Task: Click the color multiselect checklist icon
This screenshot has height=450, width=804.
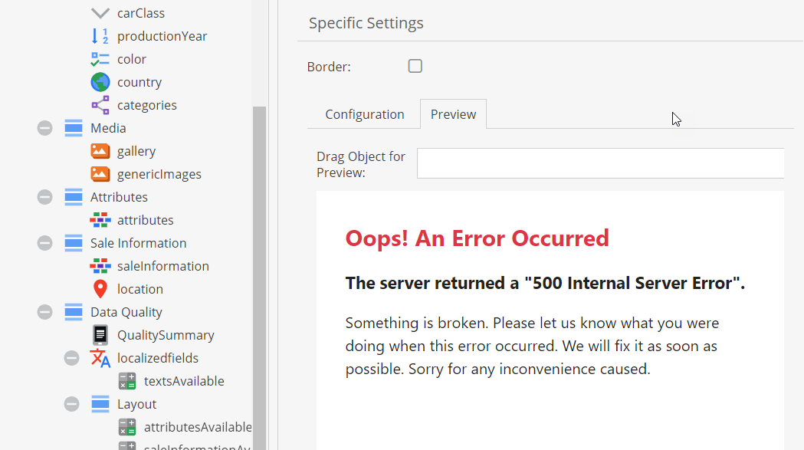Action: coord(100,59)
